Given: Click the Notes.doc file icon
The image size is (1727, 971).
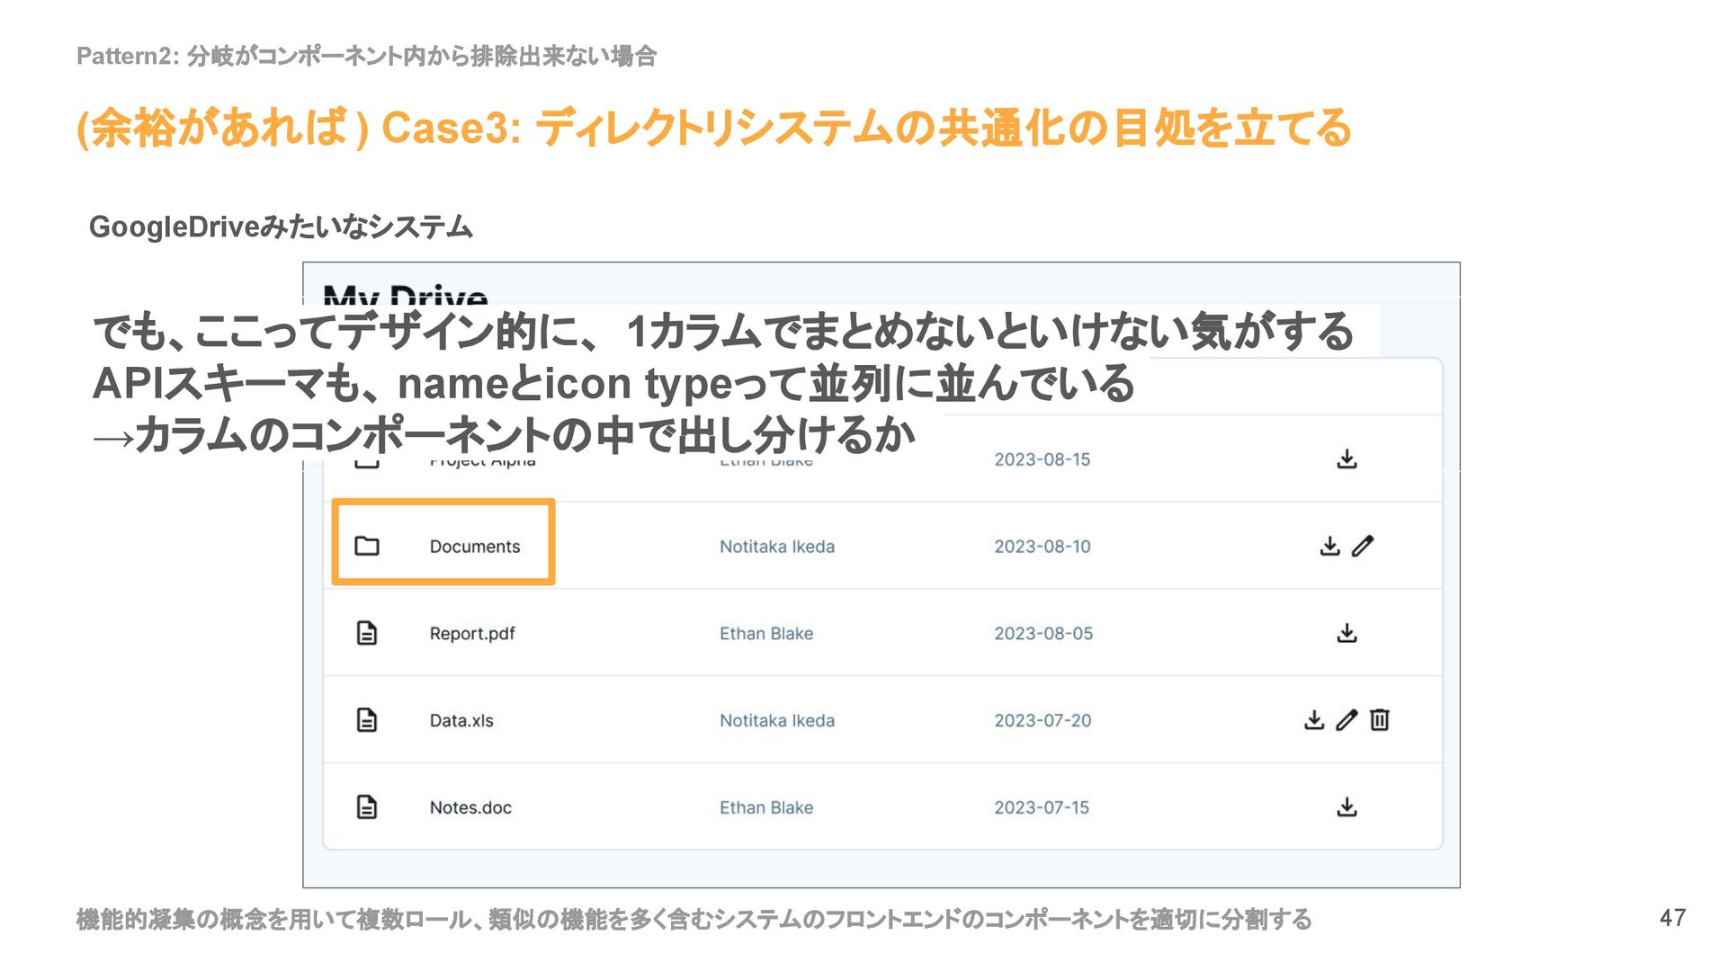Looking at the screenshot, I should tap(367, 807).
